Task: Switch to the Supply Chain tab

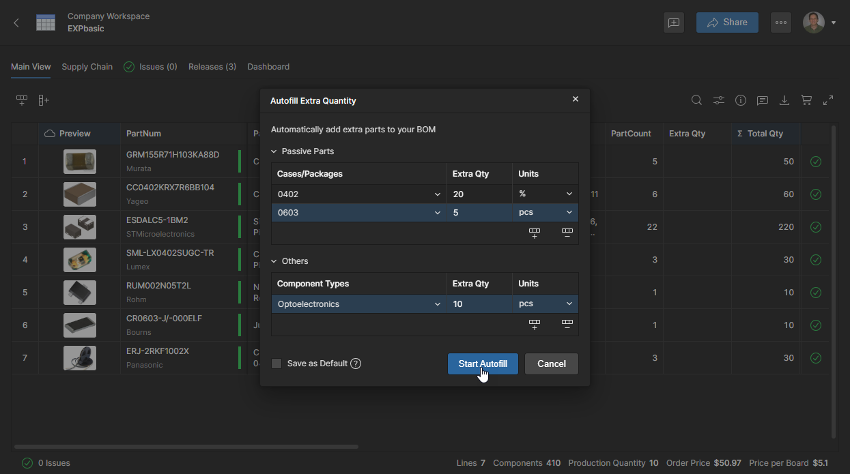Action: 87,67
